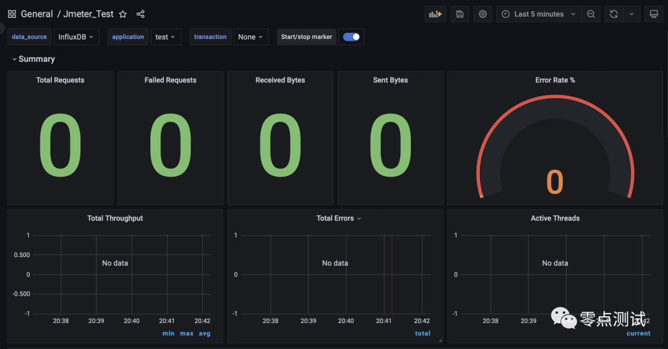This screenshot has width=668, height=349.
Task: Click No data in Total Throughput
Action: 115,263
